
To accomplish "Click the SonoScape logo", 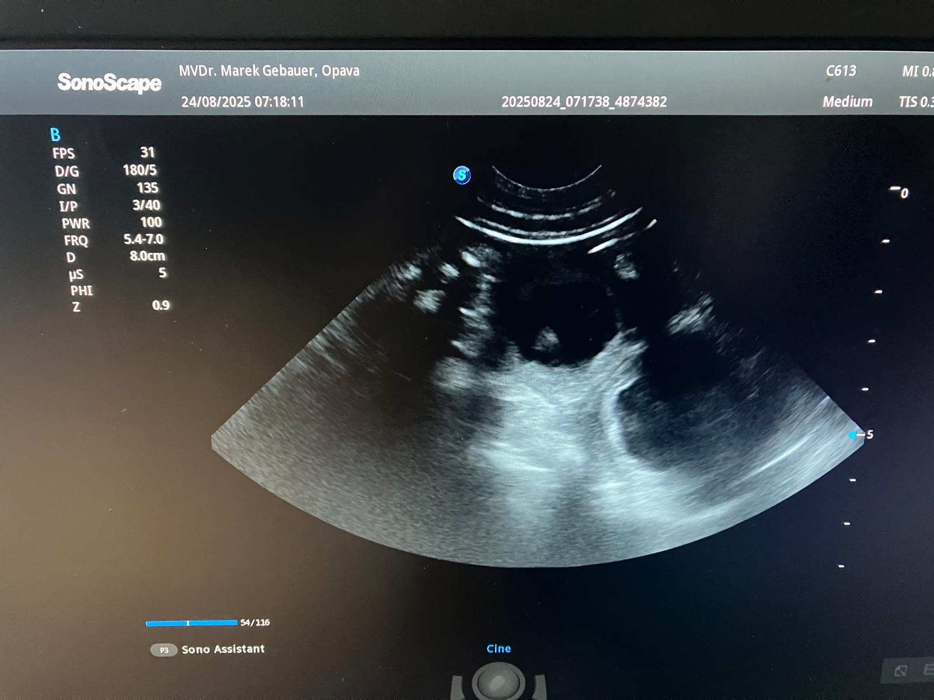I will (109, 82).
